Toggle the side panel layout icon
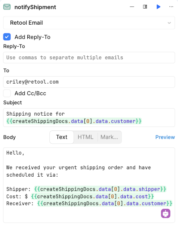Image resolution: width=178 pixels, height=226 pixels. click(145, 7)
